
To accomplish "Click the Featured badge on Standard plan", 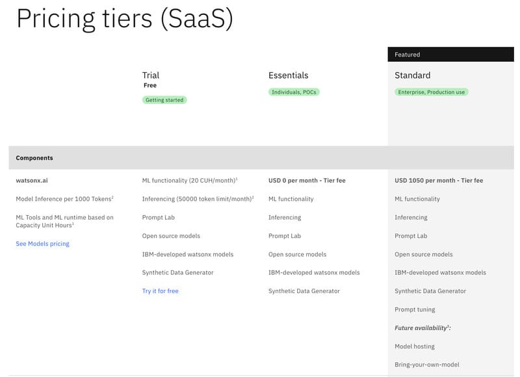I will pos(406,55).
